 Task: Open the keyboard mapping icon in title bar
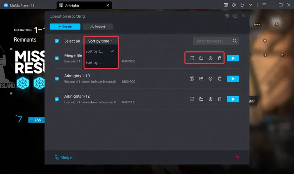(226, 5)
